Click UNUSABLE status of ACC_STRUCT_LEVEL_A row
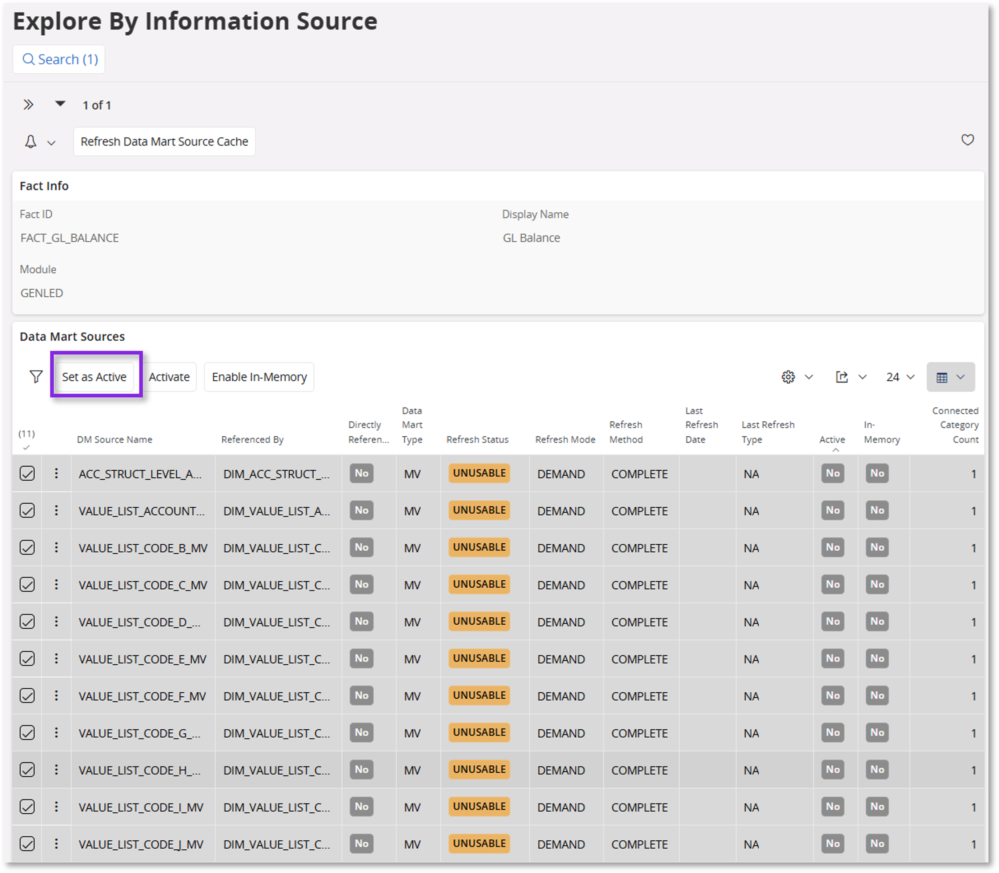999x873 pixels. pyautogui.click(x=479, y=473)
